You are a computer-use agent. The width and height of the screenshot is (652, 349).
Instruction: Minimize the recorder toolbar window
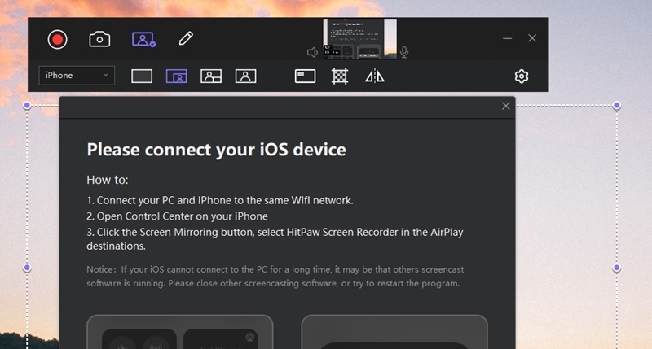(507, 38)
